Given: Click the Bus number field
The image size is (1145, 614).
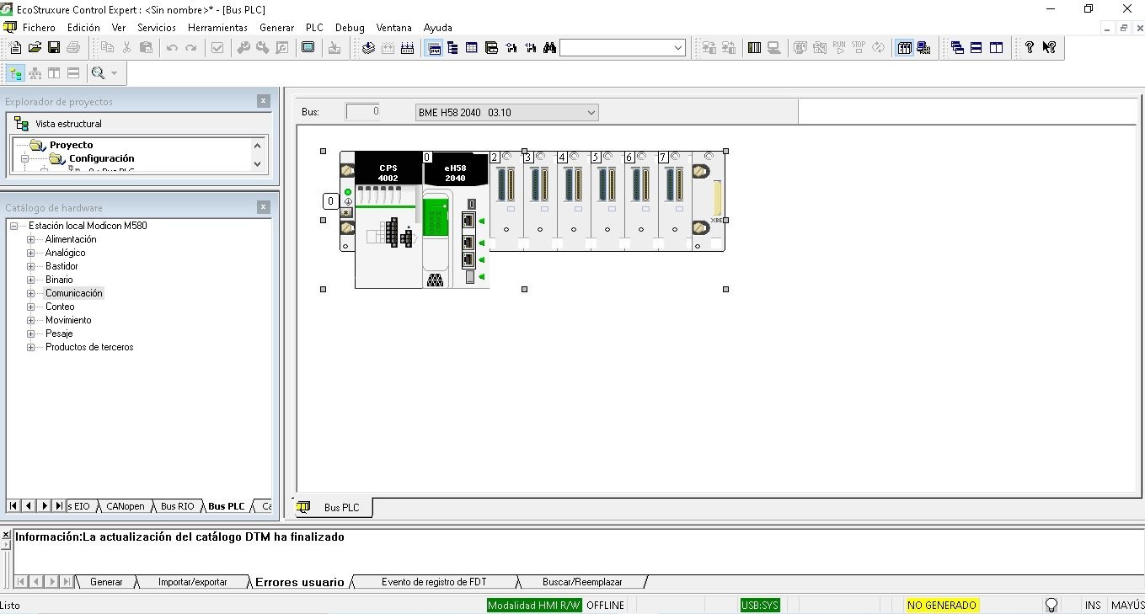Looking at the screenshot, I should 363,112.
